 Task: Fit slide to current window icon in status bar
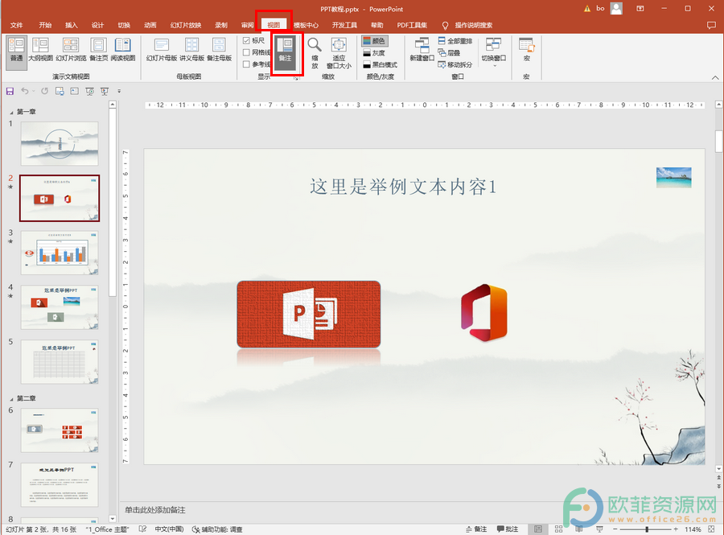click(x=712, y=529)
